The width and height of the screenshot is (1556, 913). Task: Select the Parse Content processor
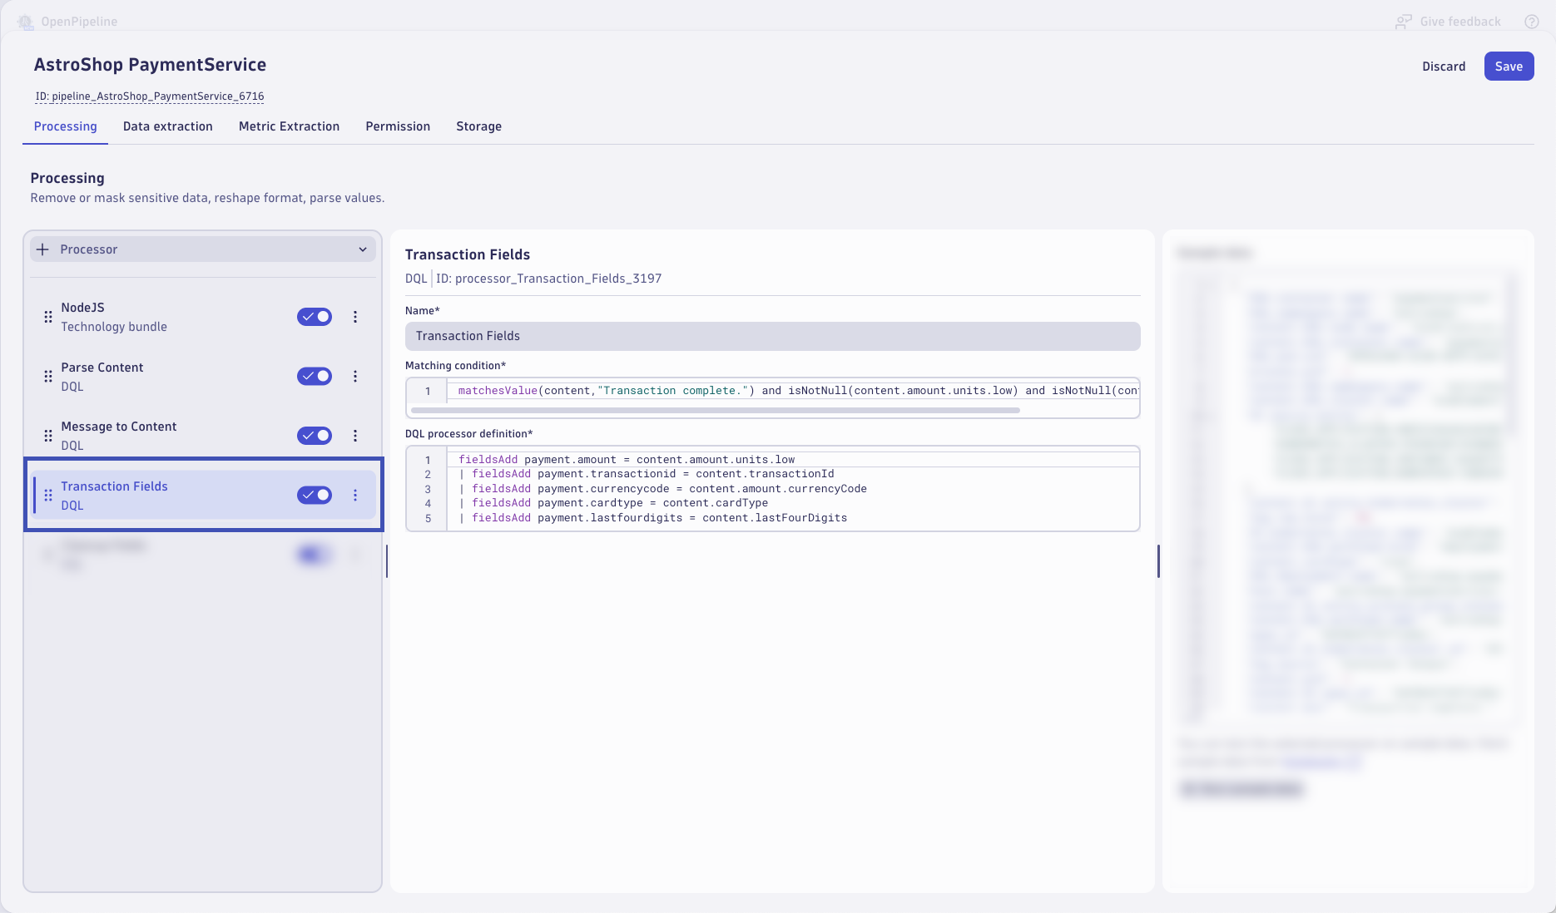203,377
